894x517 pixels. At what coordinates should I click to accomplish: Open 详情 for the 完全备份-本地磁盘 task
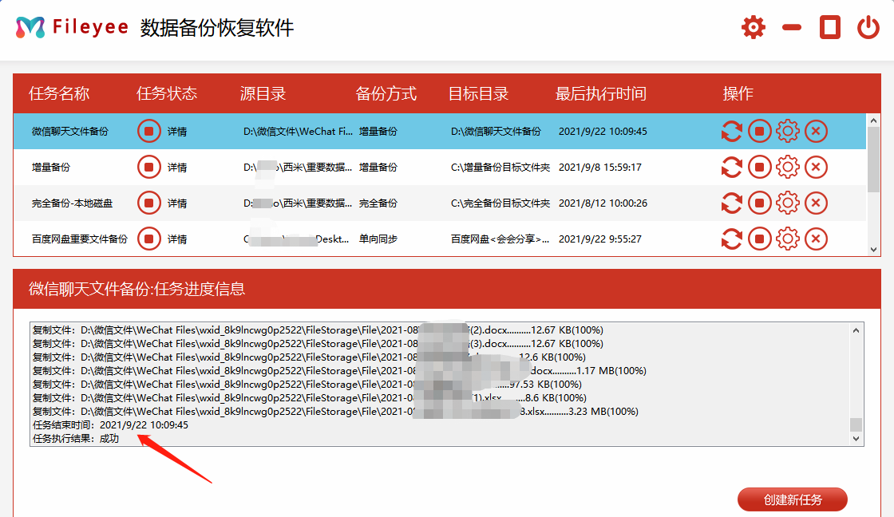(178, 203)
